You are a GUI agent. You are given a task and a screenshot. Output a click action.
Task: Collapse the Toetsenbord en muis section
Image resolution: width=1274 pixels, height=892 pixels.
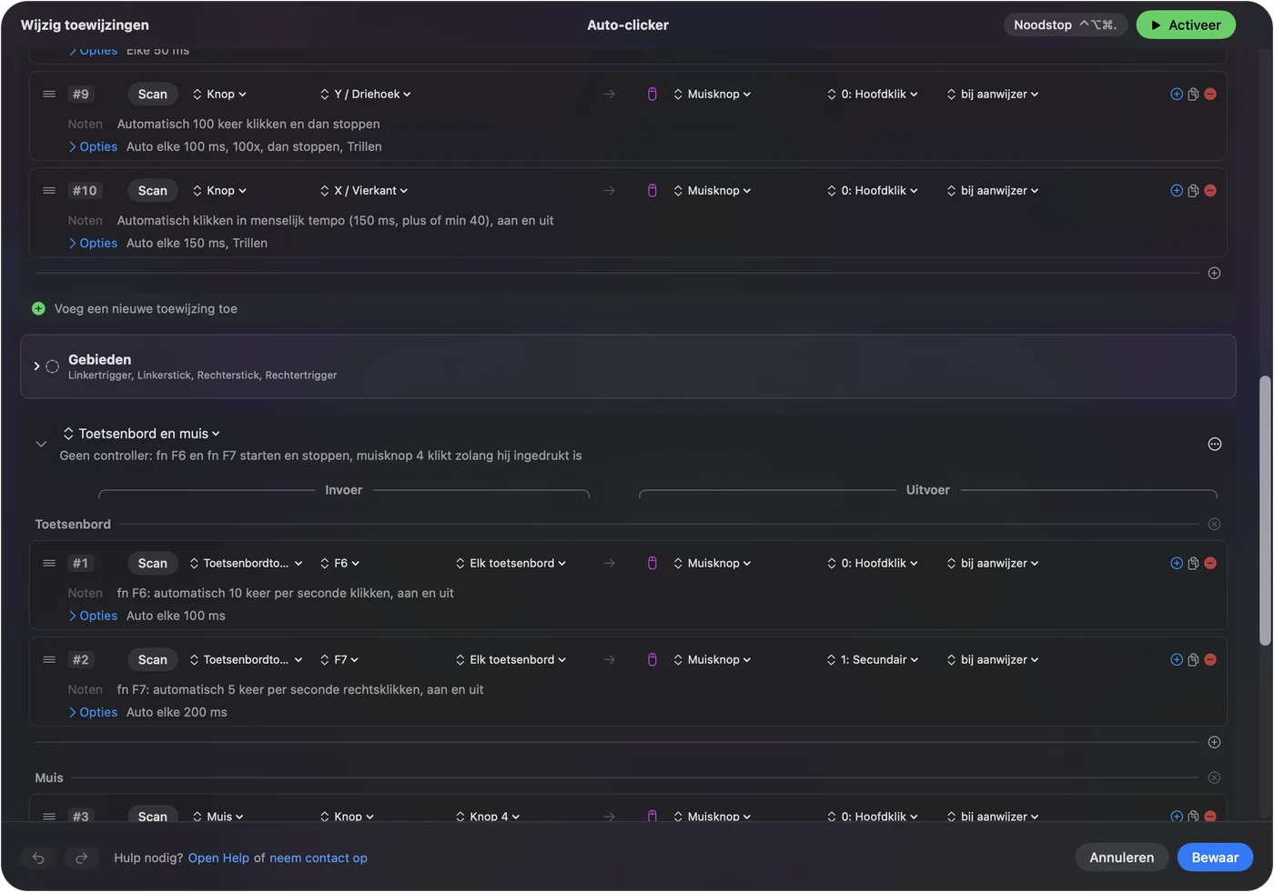click(41, 445)
